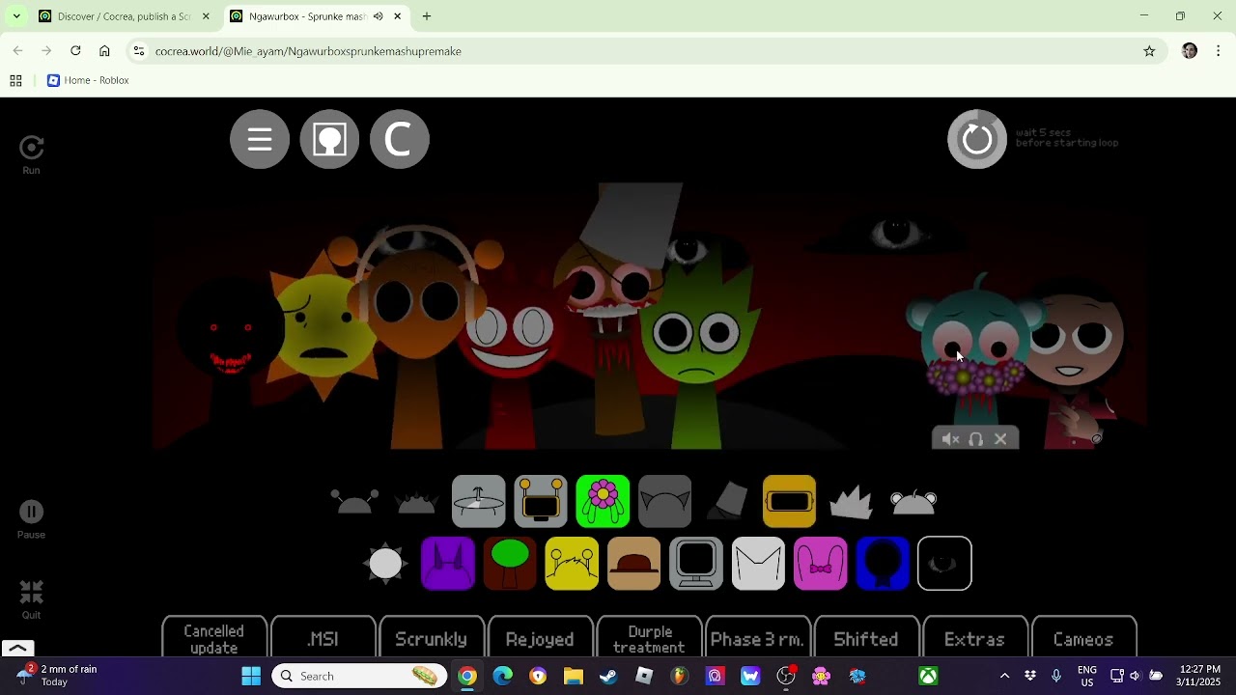1236x695 pixels.
Task: Select the gray trampoline-shaped sound icon
Action: point(479,501)
